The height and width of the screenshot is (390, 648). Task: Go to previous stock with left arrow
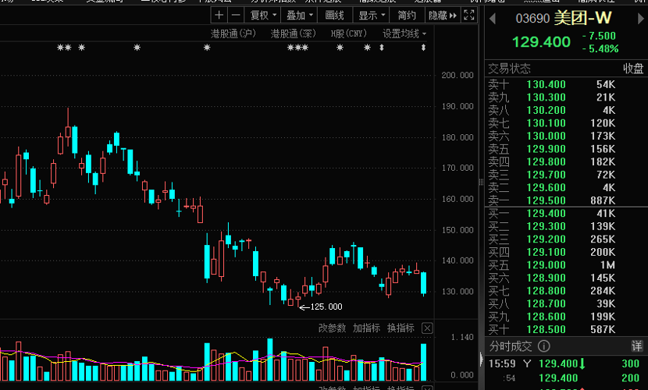point(493,18)
